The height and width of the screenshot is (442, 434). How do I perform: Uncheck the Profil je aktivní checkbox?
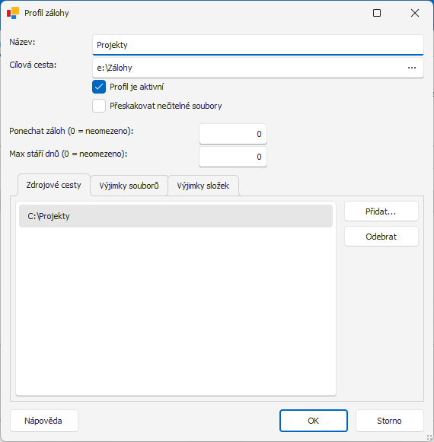click(x=99, y=87)
